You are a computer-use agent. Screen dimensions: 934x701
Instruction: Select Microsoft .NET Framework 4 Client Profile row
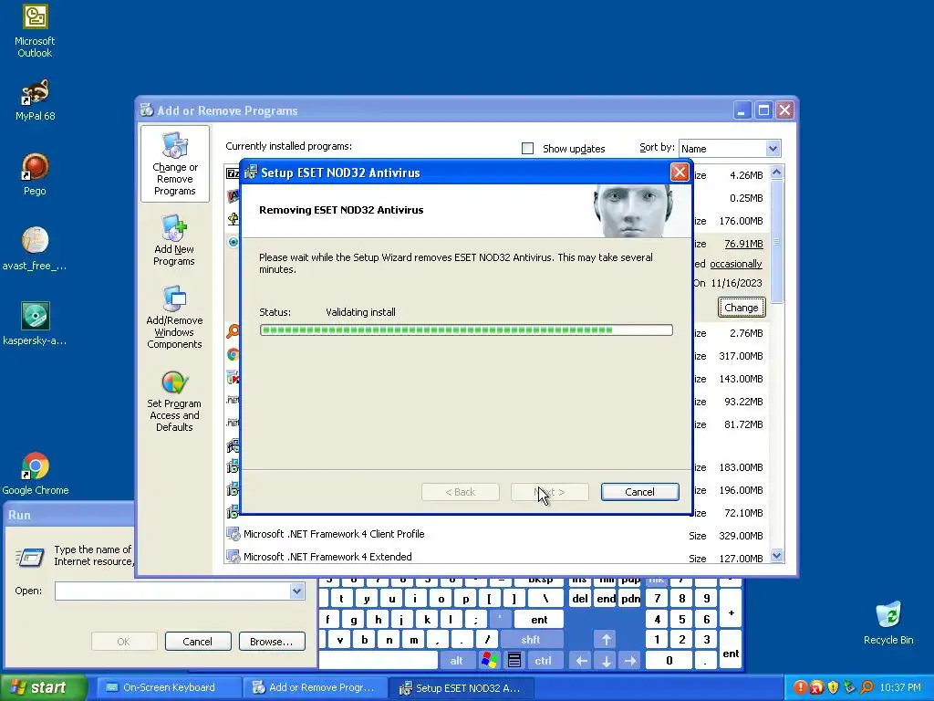click(x=497, y=534)
